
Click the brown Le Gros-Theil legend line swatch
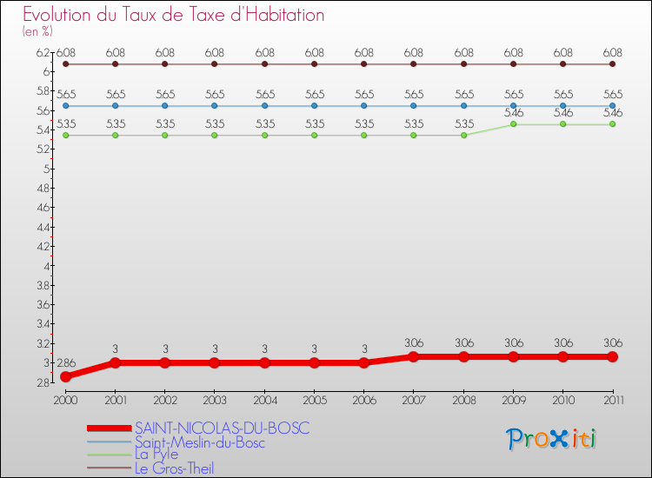[x=110, y=468]
